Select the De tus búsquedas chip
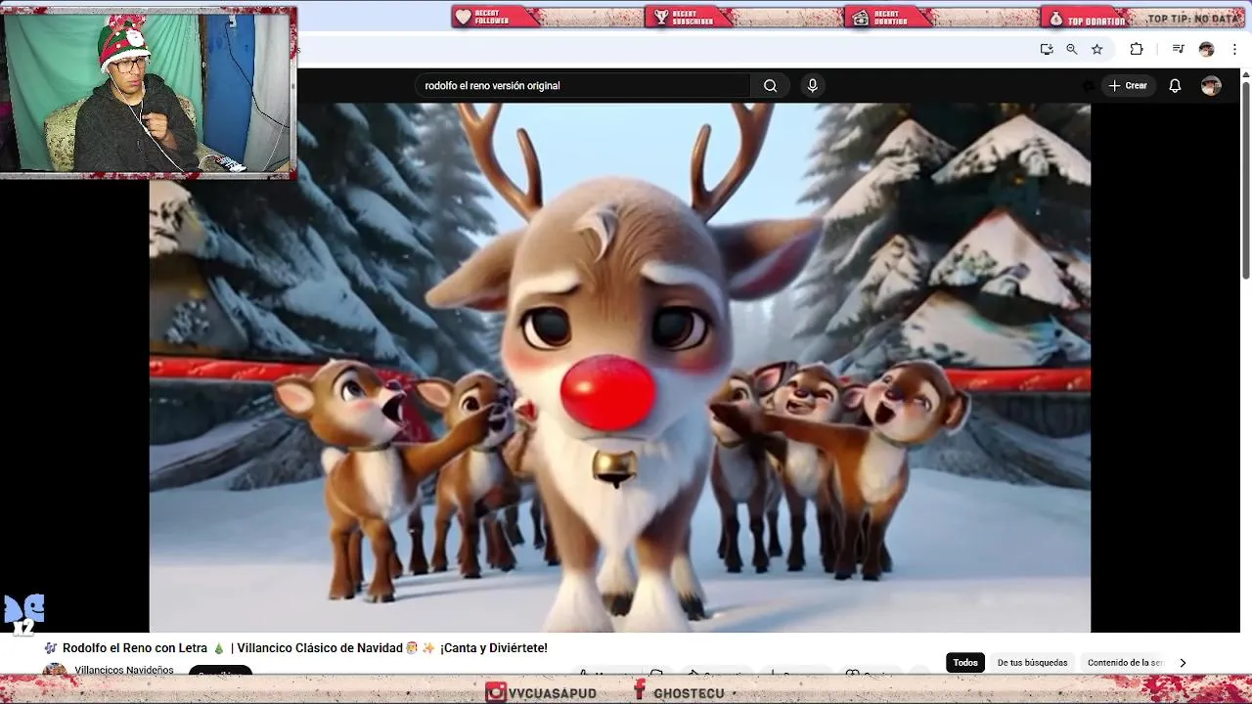The width and height of the screenshot is (1252, 704). [1032, 663]
